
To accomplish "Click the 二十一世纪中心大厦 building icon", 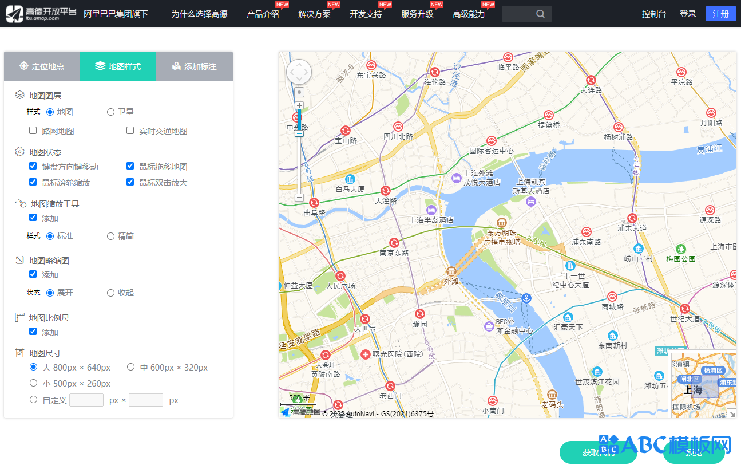I will [x=570, y=266].
